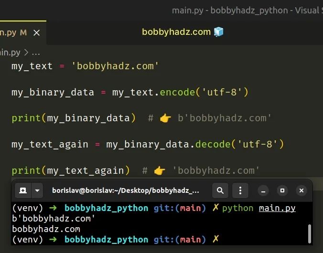Click the modified M indicator on tab
This screenshot has height=253, width=323.
pos(23,32)
